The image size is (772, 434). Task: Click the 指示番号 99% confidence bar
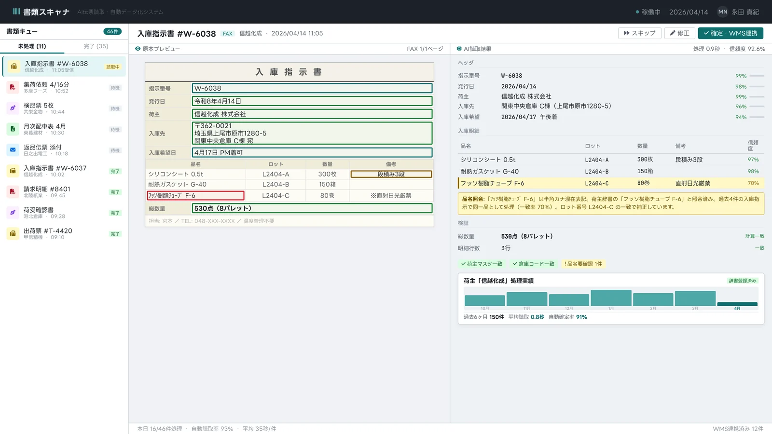(x=757, y=76)
